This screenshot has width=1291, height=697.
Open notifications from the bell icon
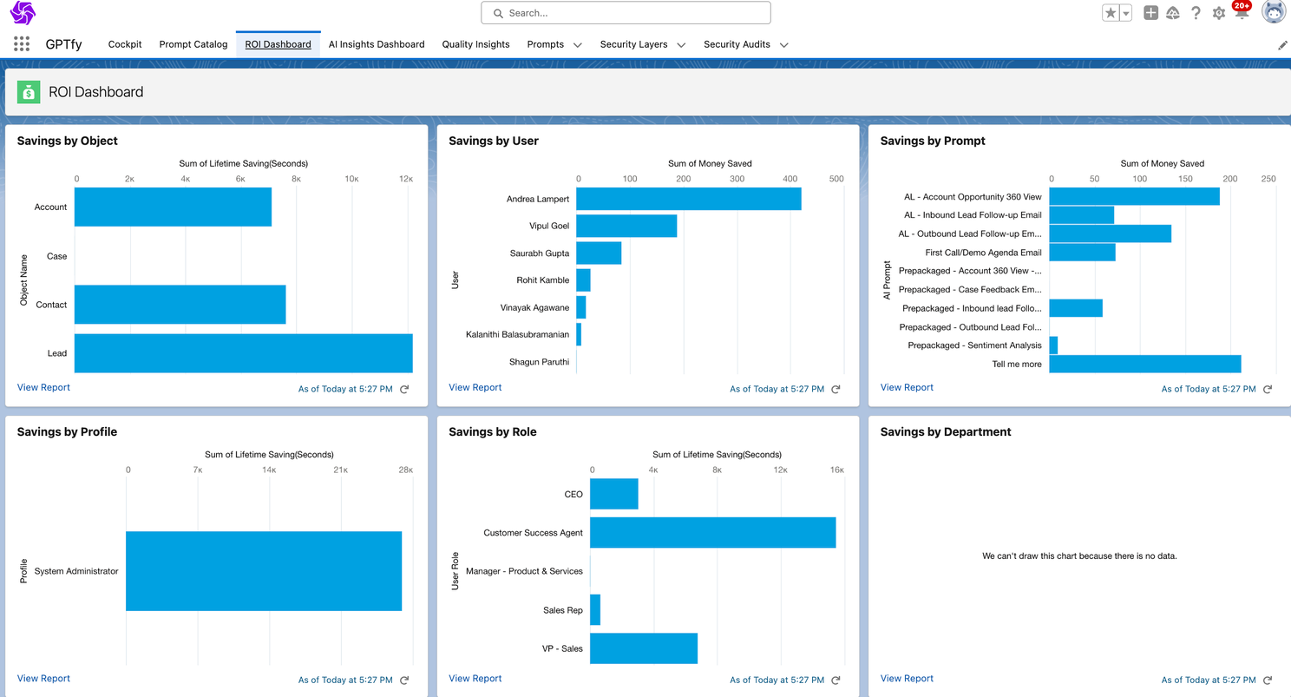coord(1241,15)
